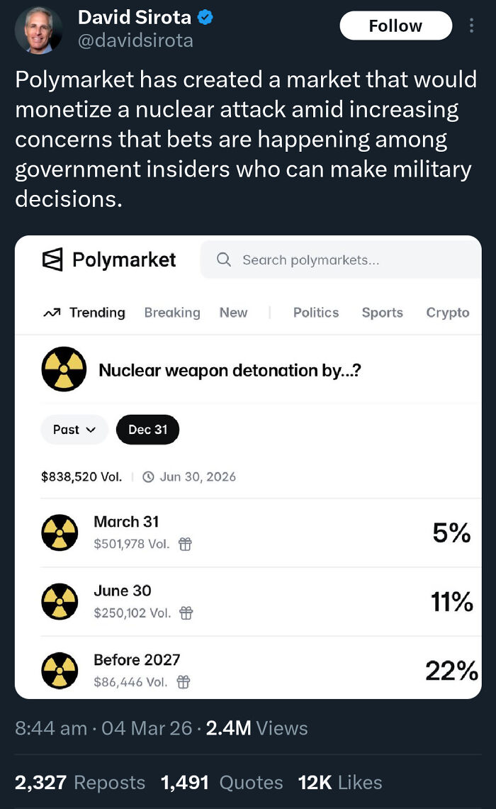Click the radiation icon next to Nuclear weapon question
Viewport: 496px width, 809px height.
64,368
